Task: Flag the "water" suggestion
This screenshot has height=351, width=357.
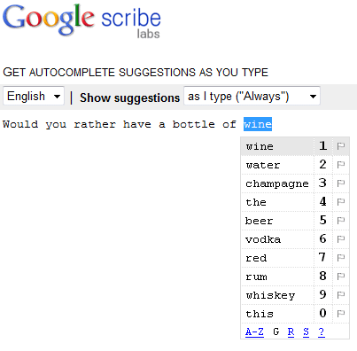Action: point(341,165)
